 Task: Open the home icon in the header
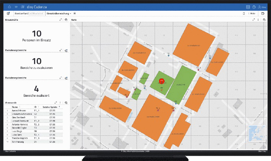click(10, 7)
